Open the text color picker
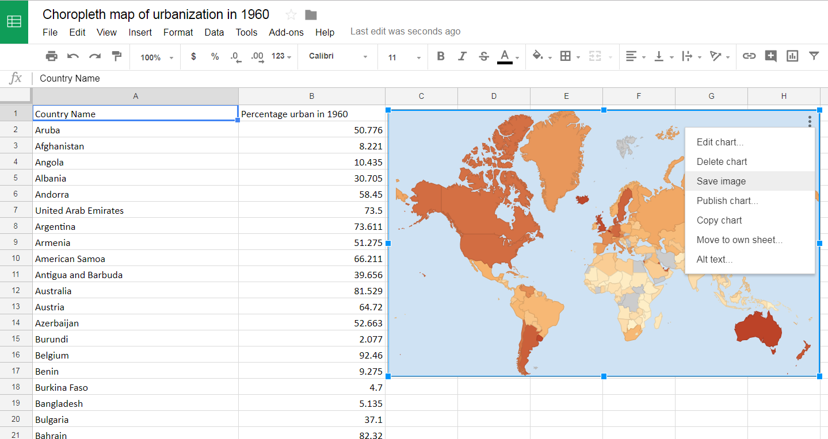This screenshot has height=439, width=828. click(505, 56)
